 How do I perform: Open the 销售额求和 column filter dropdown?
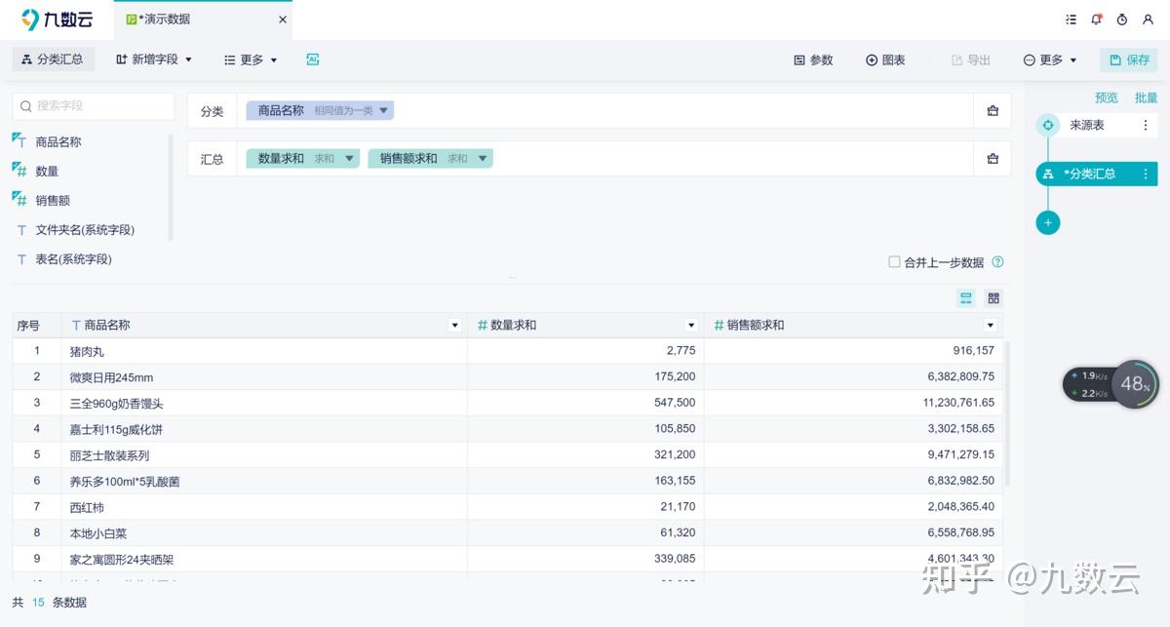[x=991, y=325]
